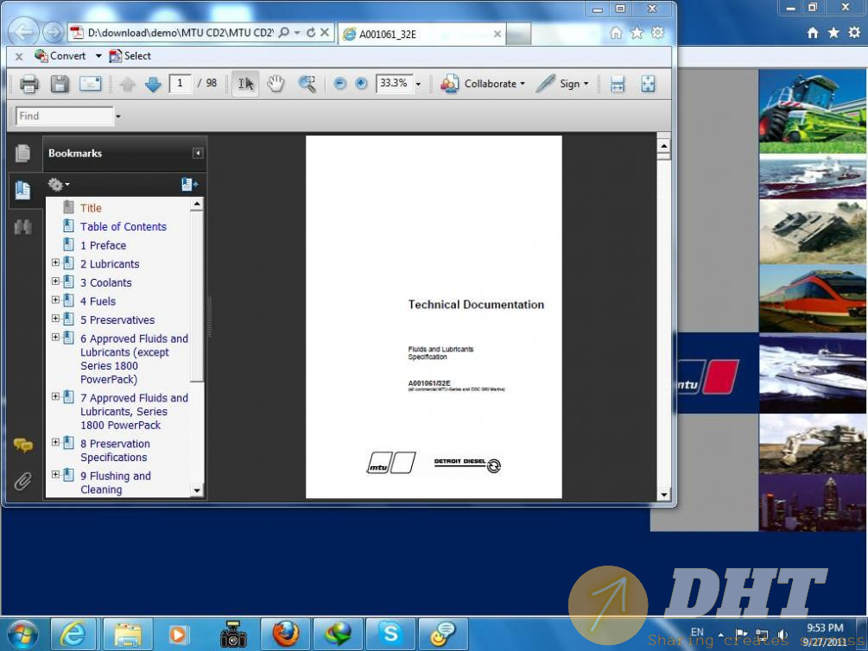
Task: Open the Sign dropdown menu
Action: point(562,84)
